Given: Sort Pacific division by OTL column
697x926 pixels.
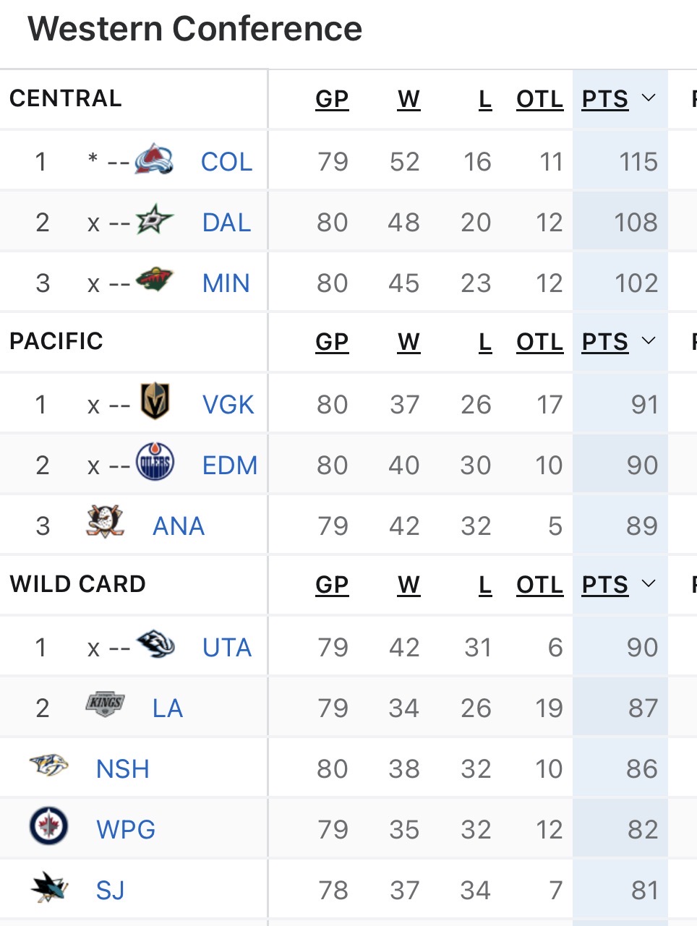Looking at the screenshot, I should coord(539,342).
